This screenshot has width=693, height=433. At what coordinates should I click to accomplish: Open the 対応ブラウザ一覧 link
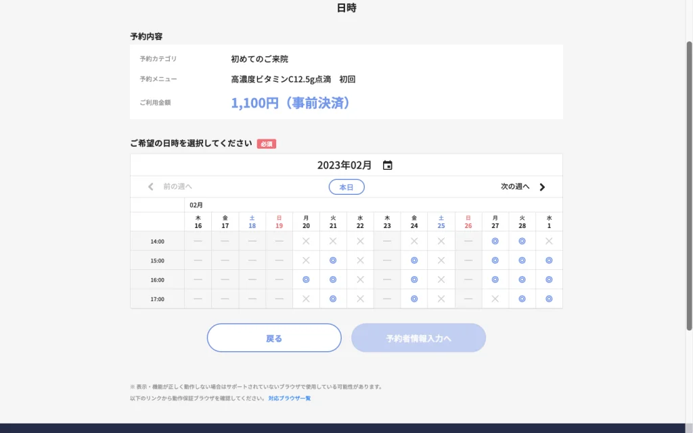(x=290, y=398)
